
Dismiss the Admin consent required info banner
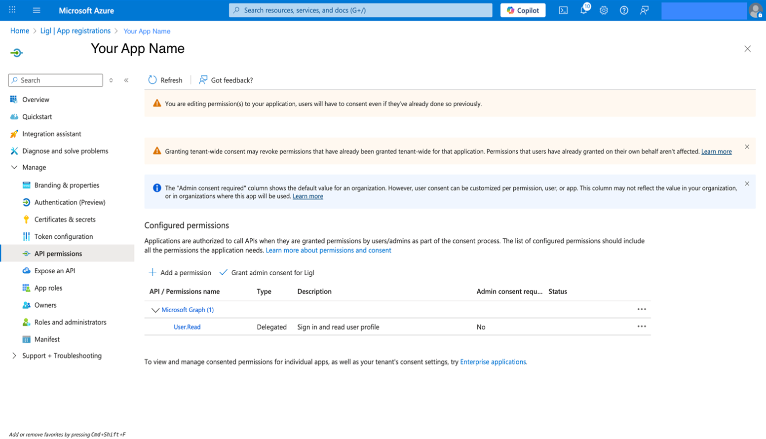point(747,184)
